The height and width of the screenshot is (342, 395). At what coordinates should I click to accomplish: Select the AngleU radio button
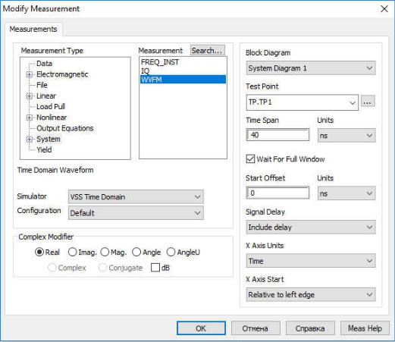(x=171, y=252)
